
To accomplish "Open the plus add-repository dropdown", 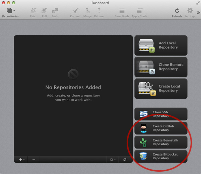I will pos(21,160).
